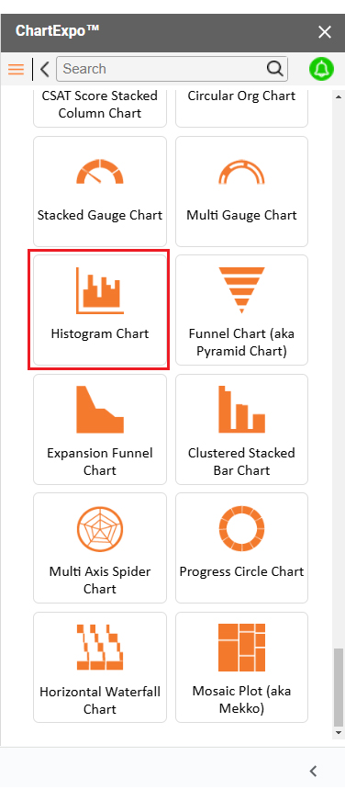
Task: Collapse the panel with bottom chevron
Action: pyautogui.click(x=314, y=772)
